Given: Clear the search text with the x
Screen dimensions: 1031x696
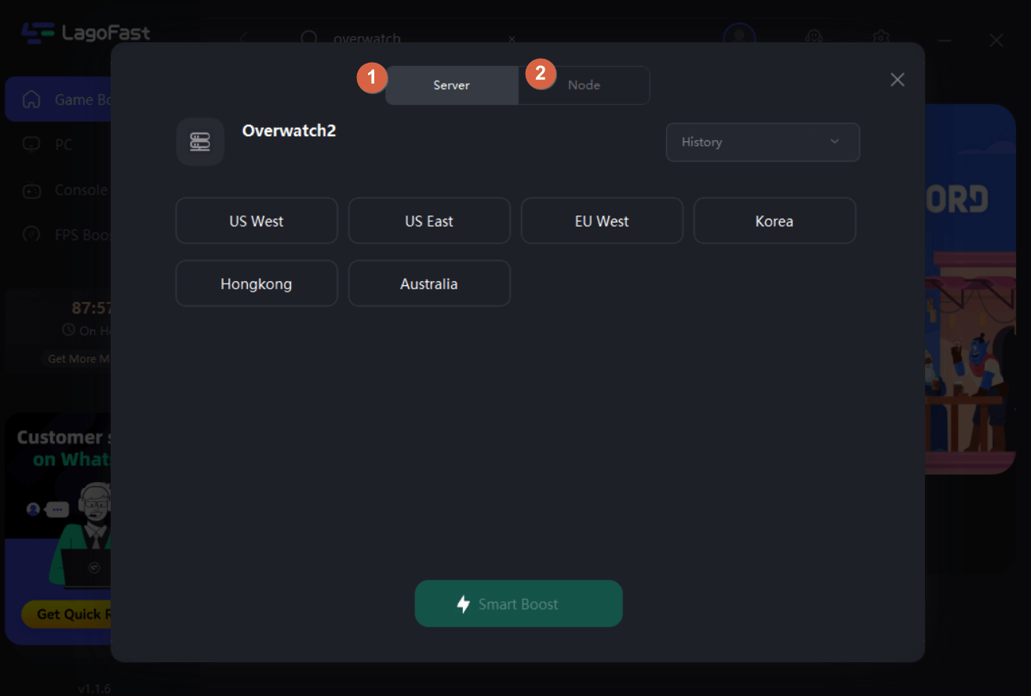Looking at the screenshot, I should click(512, 38).
